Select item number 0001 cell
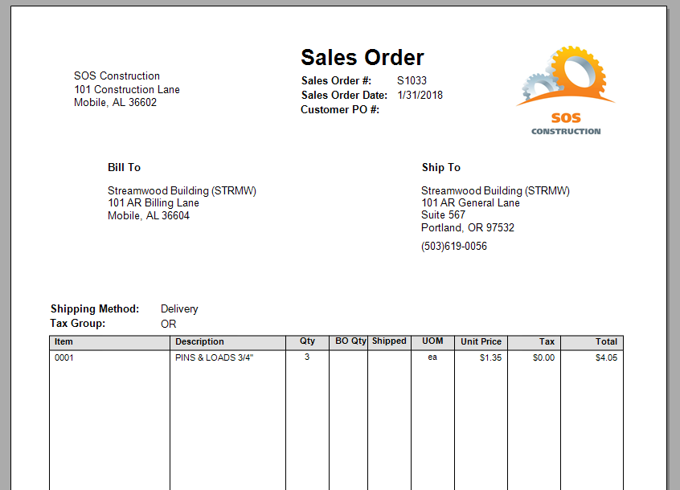The image size is (680, 490). coord(63,357)
